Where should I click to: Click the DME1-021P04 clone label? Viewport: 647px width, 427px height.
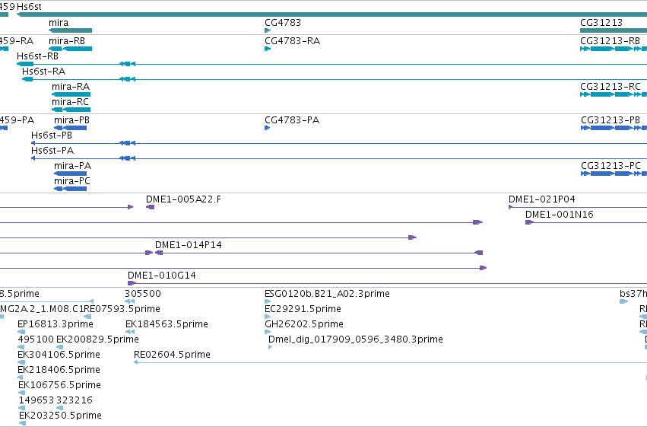[542, 199]
